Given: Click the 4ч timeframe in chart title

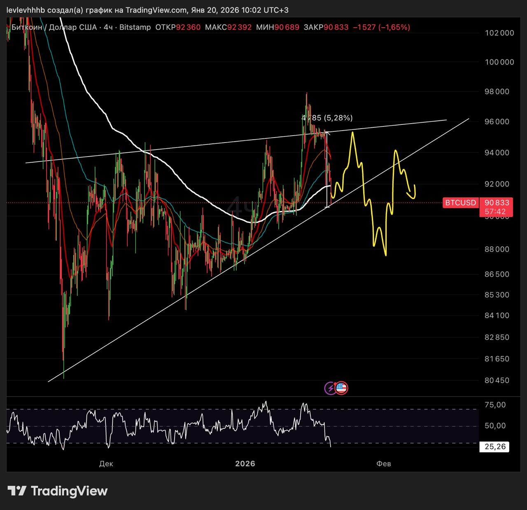Looking at the screenshot, I should pos(108,27).
